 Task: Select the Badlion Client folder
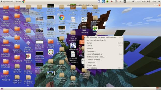pyautogui.click(x=6, y=7)
